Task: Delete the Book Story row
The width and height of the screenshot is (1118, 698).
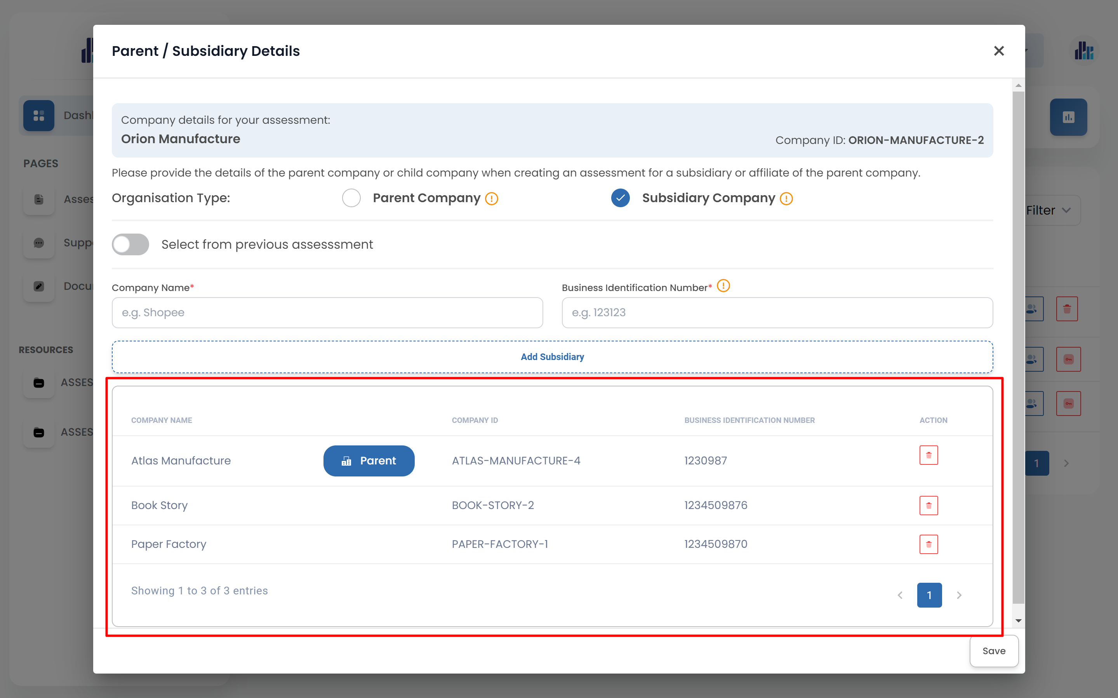Action: [x=928, y=506]
